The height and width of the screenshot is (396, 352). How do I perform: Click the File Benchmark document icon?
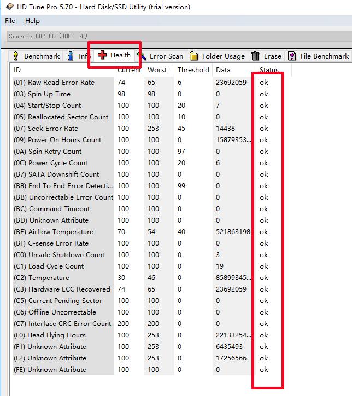tap(292, 56)
